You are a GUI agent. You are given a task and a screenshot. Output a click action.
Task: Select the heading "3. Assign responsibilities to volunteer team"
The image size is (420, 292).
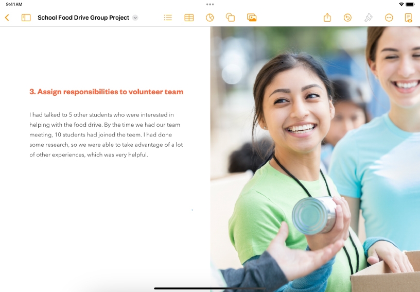click(x=106, y=92)
